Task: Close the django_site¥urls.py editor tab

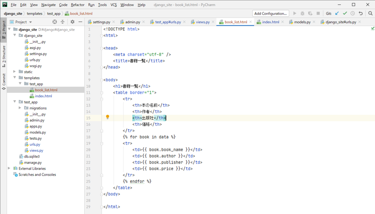Action: (x=360, y=22)
